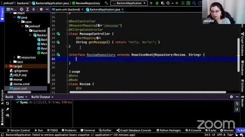Open the BackendApplication run configuration dropdown
245x137 pixels.
(129, 3)
